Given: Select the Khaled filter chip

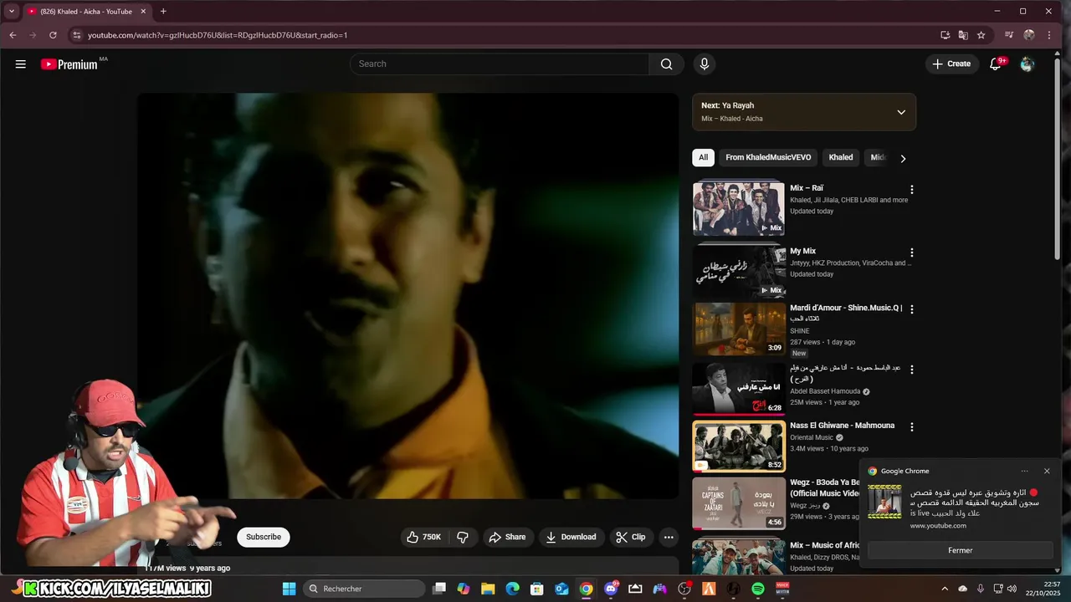Looking at the screenshot, I should point(841,157).
